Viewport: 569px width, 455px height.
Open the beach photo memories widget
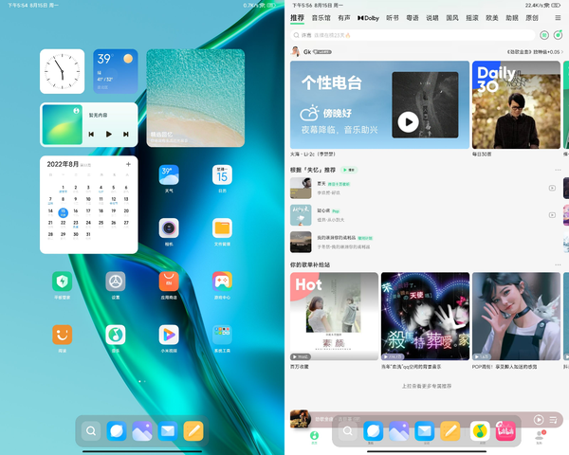[x=195, y=98]
